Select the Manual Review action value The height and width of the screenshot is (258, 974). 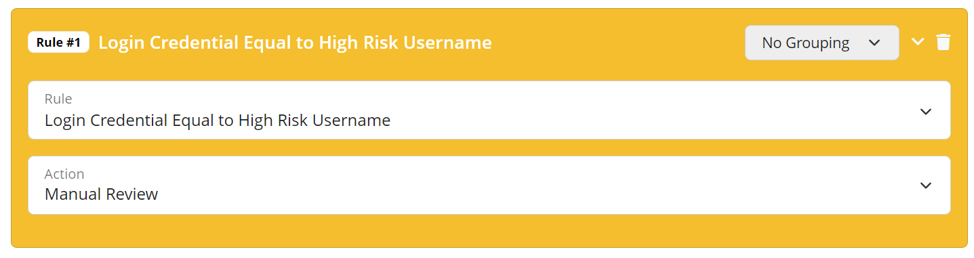click(102, 194)
